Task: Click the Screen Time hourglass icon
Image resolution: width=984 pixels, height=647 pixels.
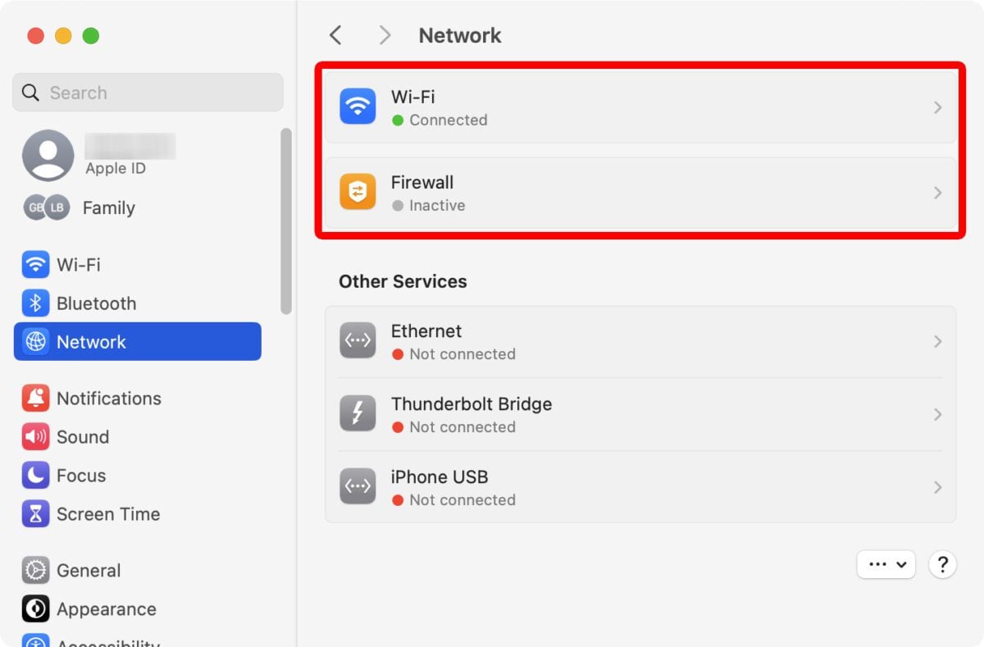Action: point(34,513)
